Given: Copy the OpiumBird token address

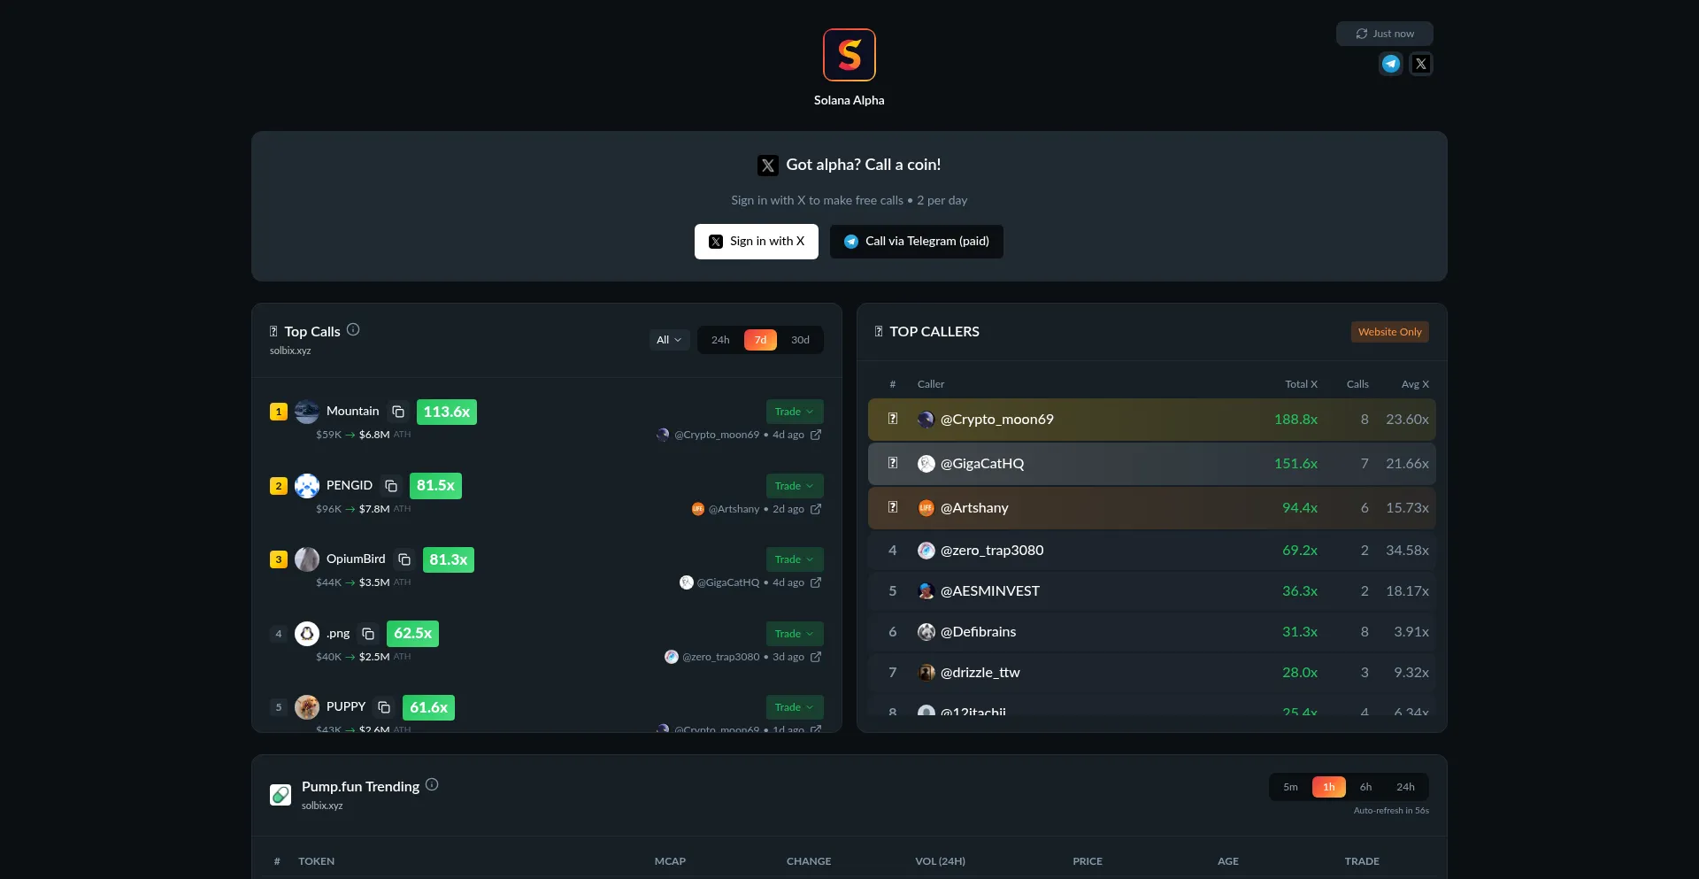Looking at the screenshot, I should click(x=404, y=559).
